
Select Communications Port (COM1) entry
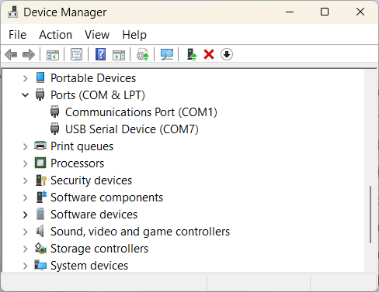click(141, 112)
